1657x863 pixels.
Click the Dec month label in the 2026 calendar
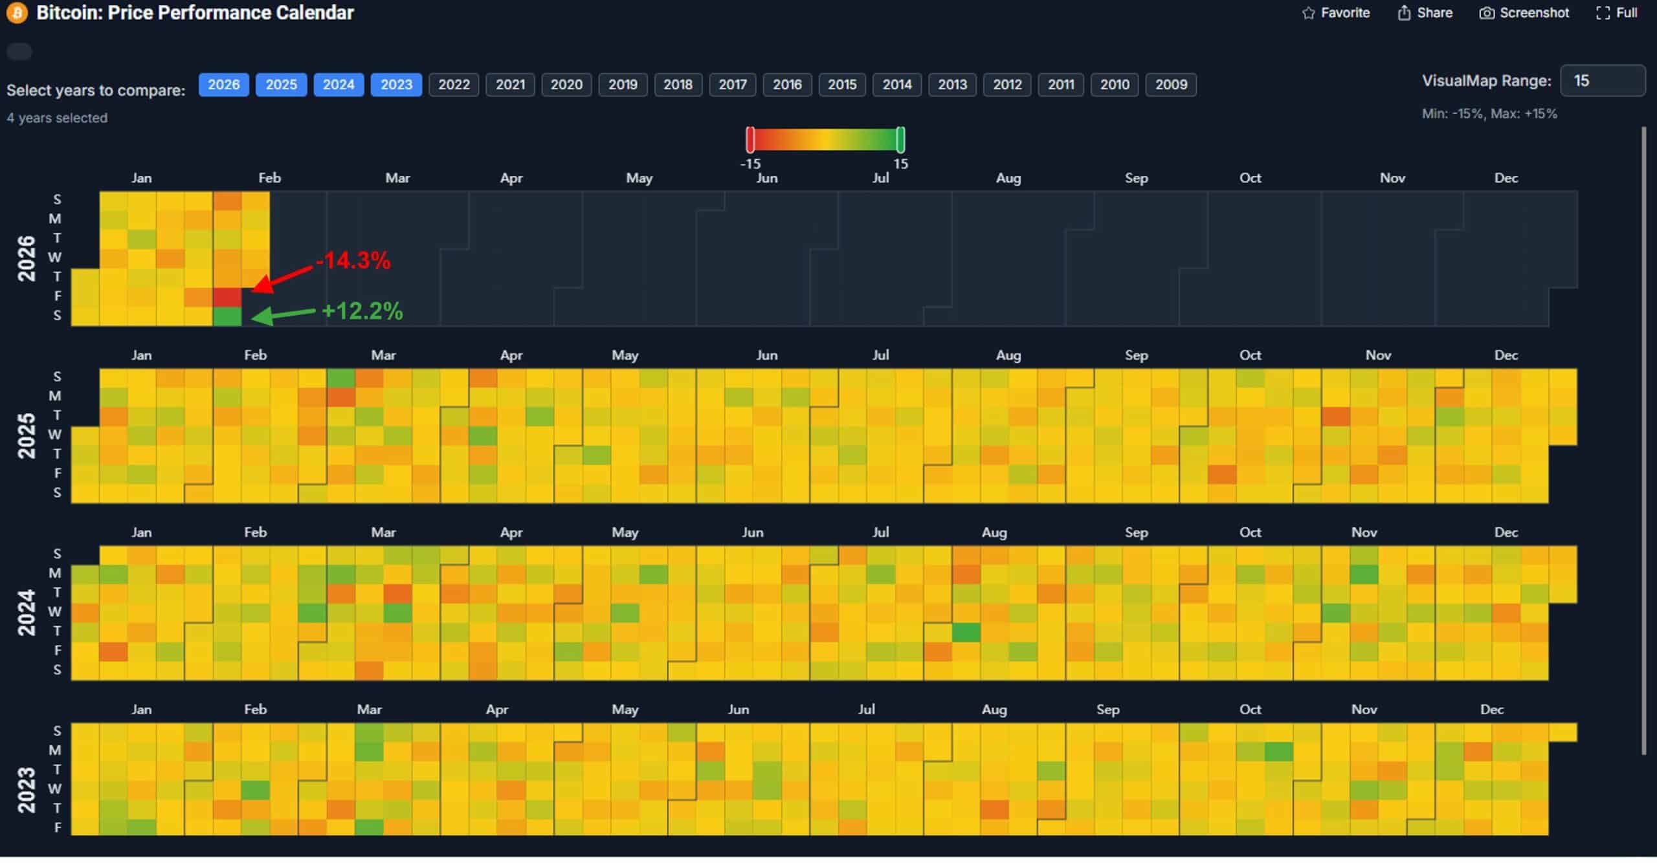coord(1506,179)
